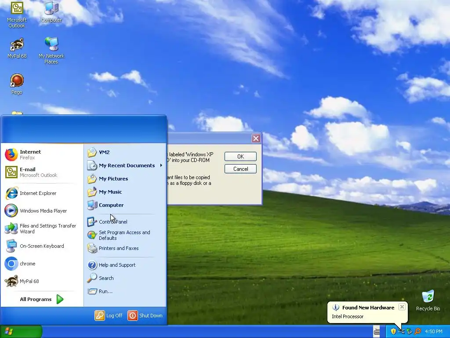
Task: Expand the My Recent Documents submenu
Action: [x=125, y=165]
